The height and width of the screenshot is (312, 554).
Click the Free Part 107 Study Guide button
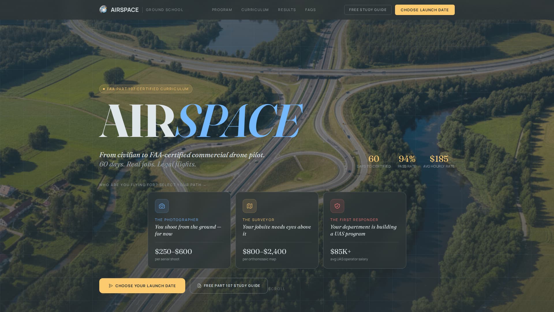click(x=229, y=286)
